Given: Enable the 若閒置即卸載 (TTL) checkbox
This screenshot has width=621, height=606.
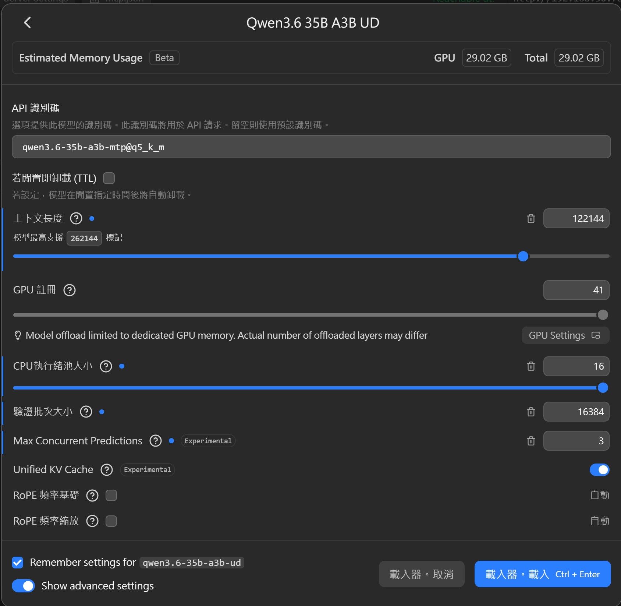Looking at the screenshot, I should [109, 178].
